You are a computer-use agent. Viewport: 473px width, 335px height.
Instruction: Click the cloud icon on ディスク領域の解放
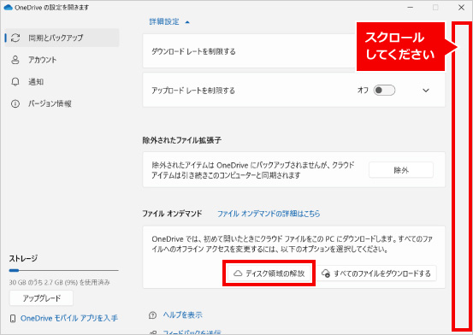238,273
